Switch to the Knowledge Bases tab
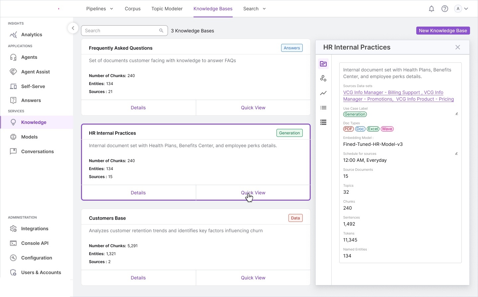This screenshot has width=478, height=297. 213,9
